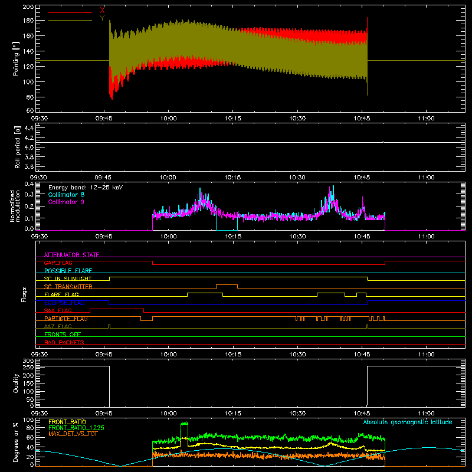Image resolution: width=472 pixels, height=472 pixels.
Task: Click the yellow "FRONT_RATIO" legend entry
Action: 67,422
